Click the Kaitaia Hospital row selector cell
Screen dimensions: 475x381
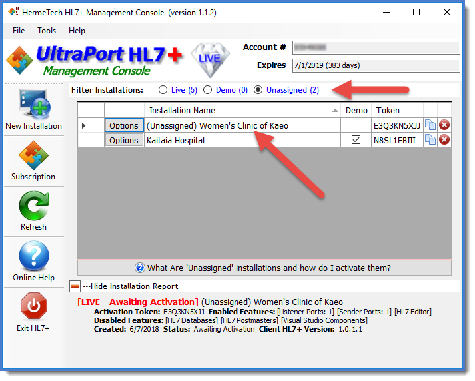click(91, 141)
